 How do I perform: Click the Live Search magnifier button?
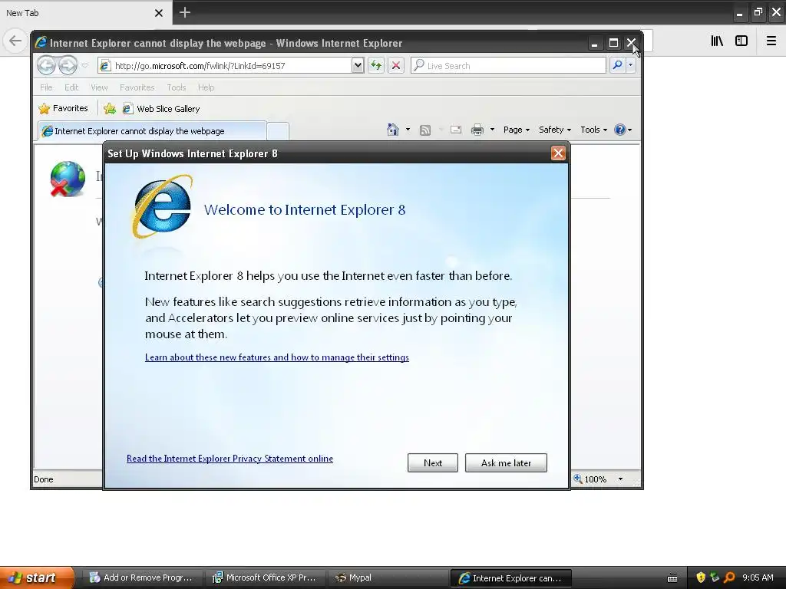pos(618,65)
